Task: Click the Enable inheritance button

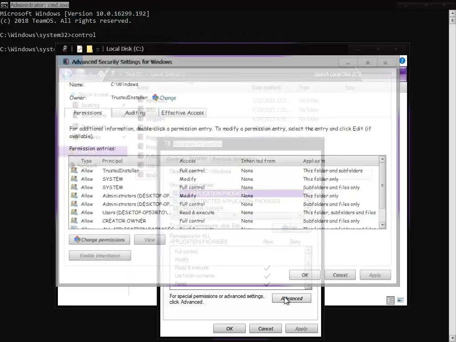Action: click(100, 256)
